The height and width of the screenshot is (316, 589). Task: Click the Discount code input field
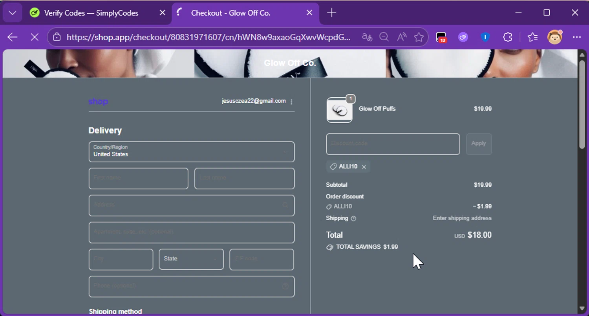pos(393,144)
